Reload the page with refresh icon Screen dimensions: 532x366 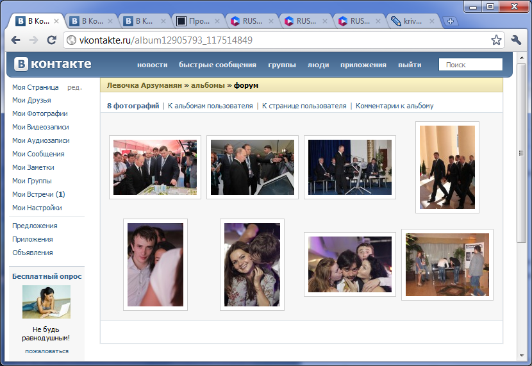(x=51, y=40)
